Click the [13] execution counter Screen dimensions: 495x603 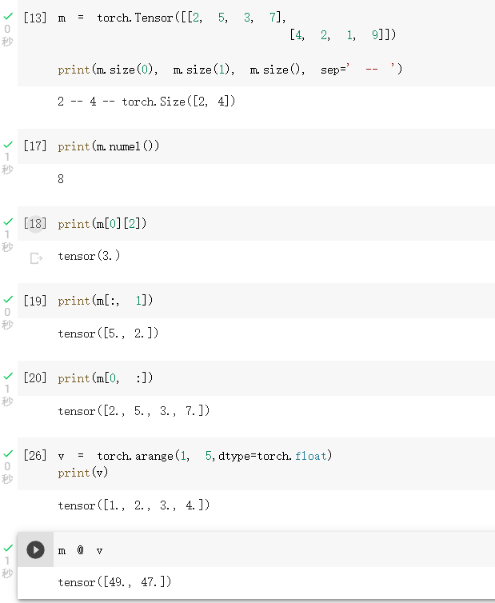[35, 18]
